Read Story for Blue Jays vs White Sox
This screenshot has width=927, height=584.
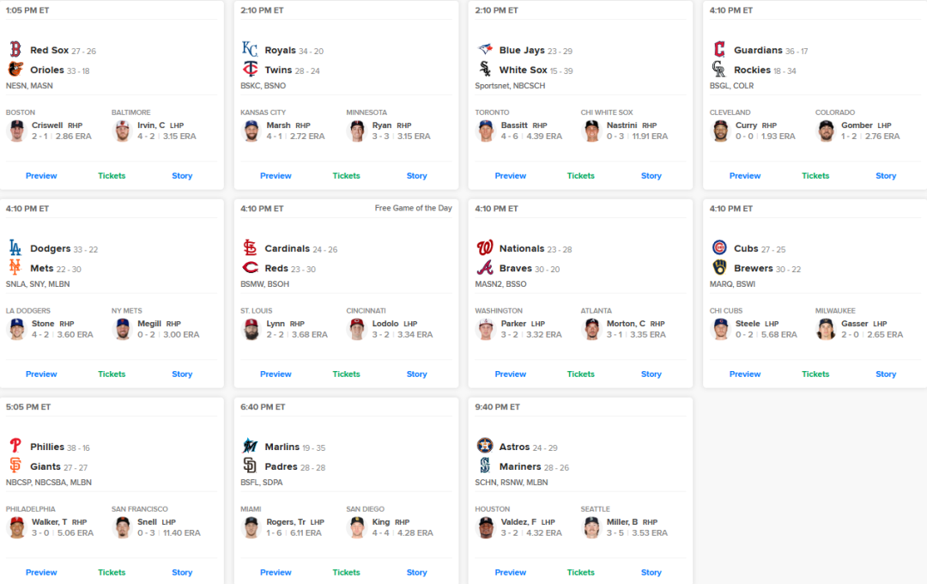(651, 176)
